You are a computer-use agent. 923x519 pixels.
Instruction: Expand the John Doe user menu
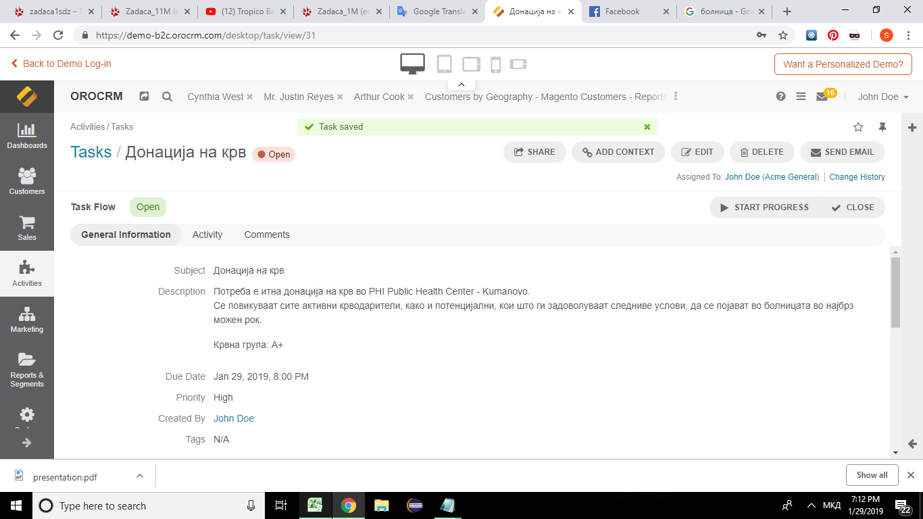click(x=882, y=97)
